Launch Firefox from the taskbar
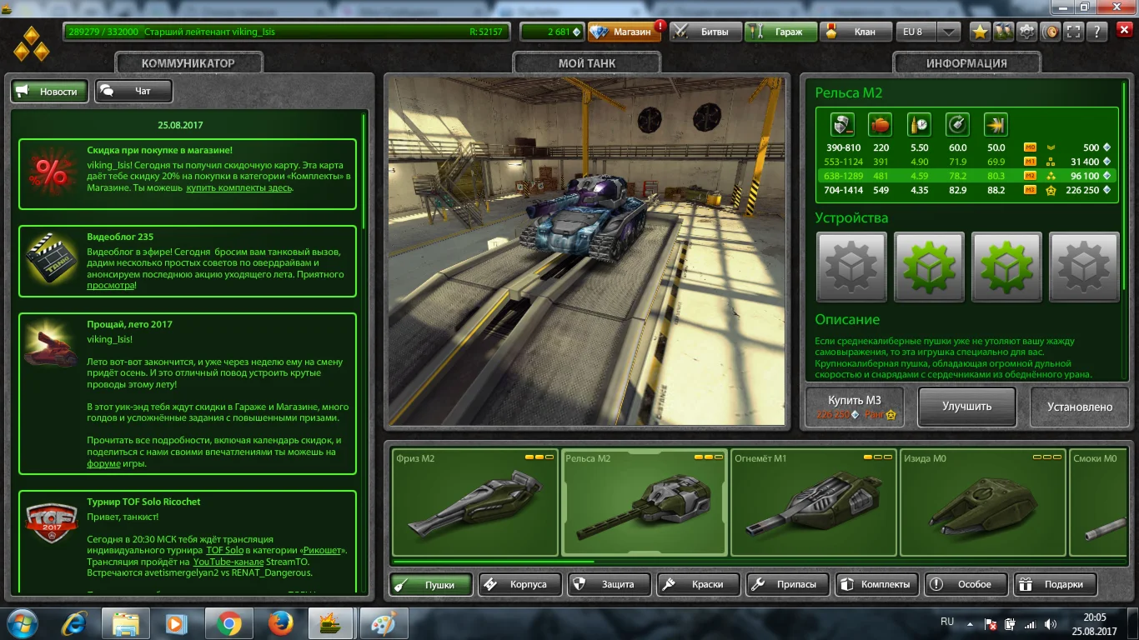Viewport: 1139px width, 640px height. 281,623
